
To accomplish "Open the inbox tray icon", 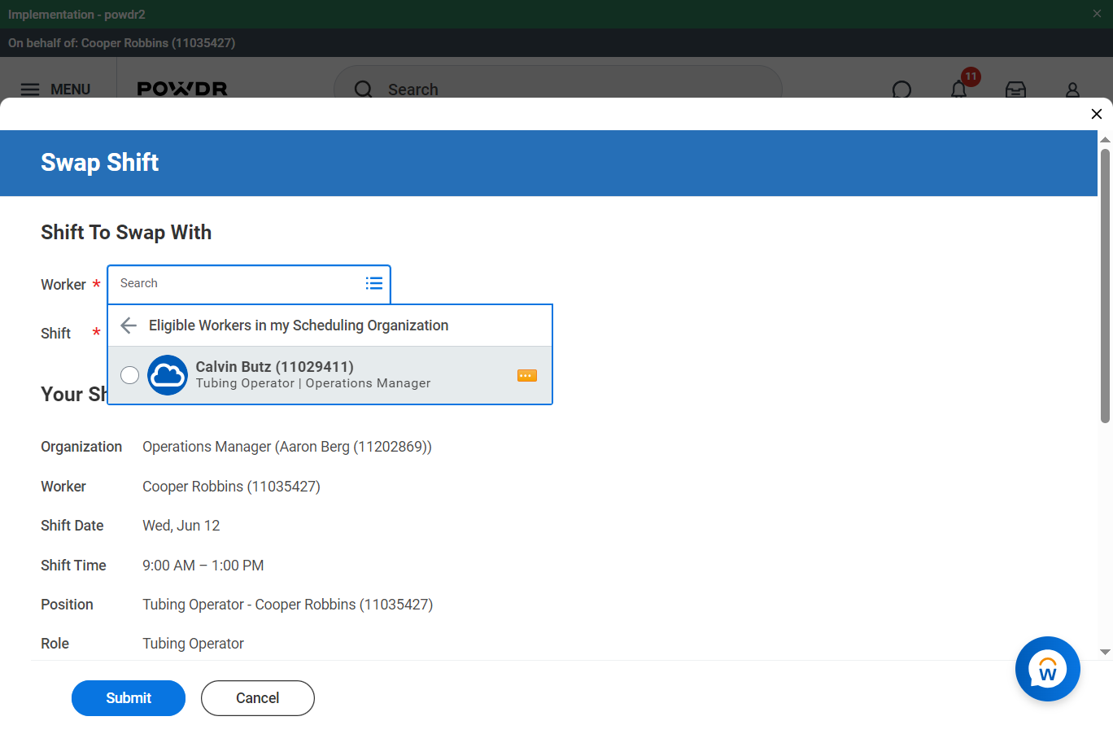I will pos(1015,90).
